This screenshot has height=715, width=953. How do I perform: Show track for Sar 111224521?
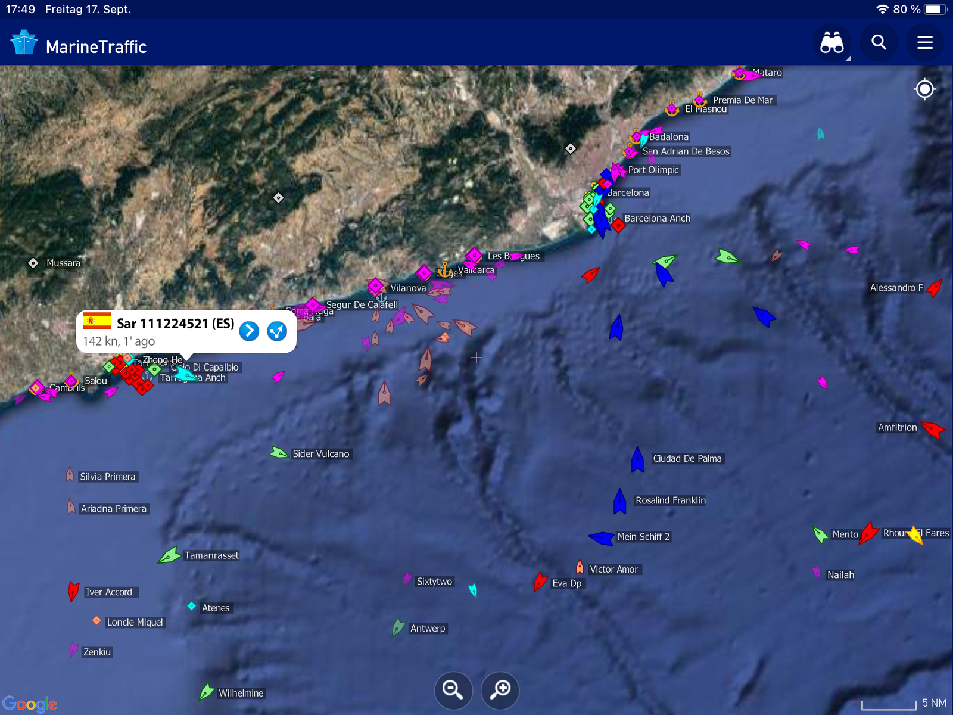[x=277, y=331]
